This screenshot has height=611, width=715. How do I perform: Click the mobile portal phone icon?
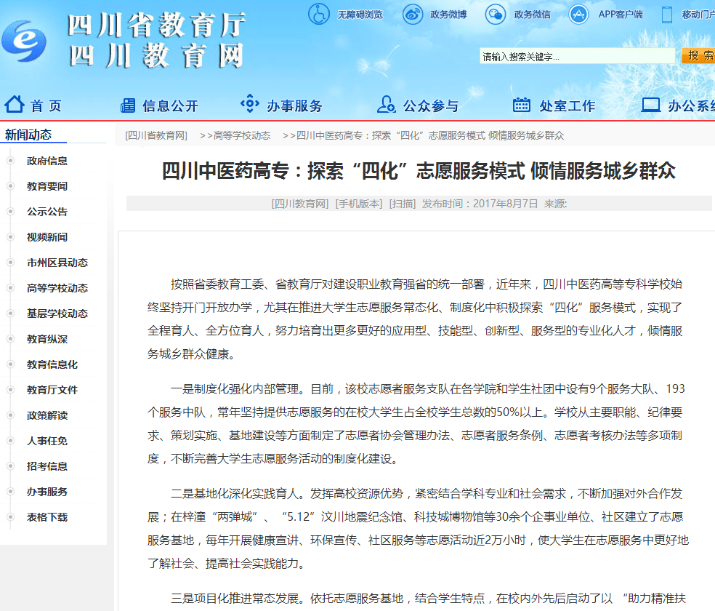666,14
